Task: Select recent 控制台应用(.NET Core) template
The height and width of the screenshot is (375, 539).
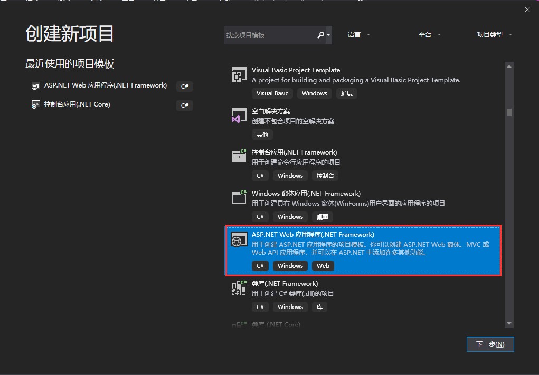Action: click(x=77, y=104)
